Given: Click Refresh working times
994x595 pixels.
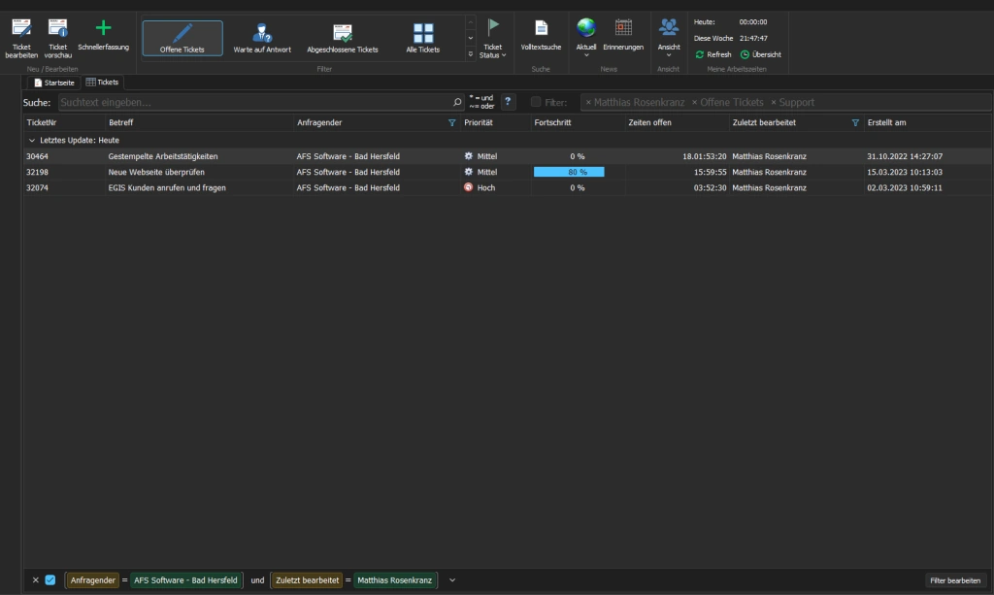Looking at the screenshot, I should click(x=713, y=54).
